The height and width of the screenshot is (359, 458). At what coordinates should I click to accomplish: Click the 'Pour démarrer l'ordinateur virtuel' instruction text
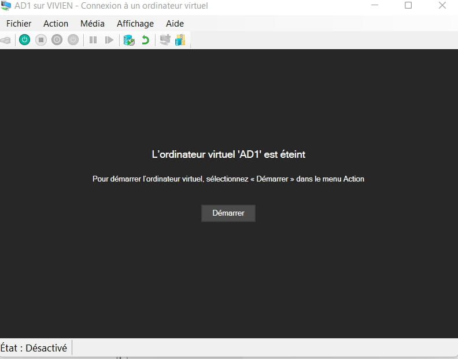tap(228, 179)
